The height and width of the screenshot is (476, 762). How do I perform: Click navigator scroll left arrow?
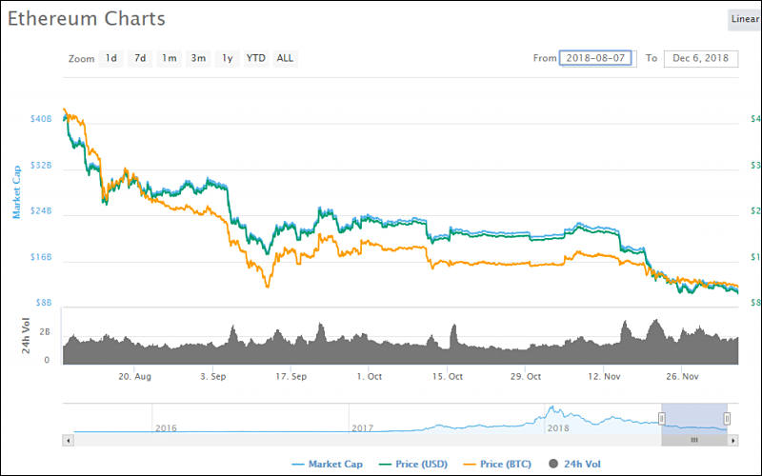click(x=68, y=441)
